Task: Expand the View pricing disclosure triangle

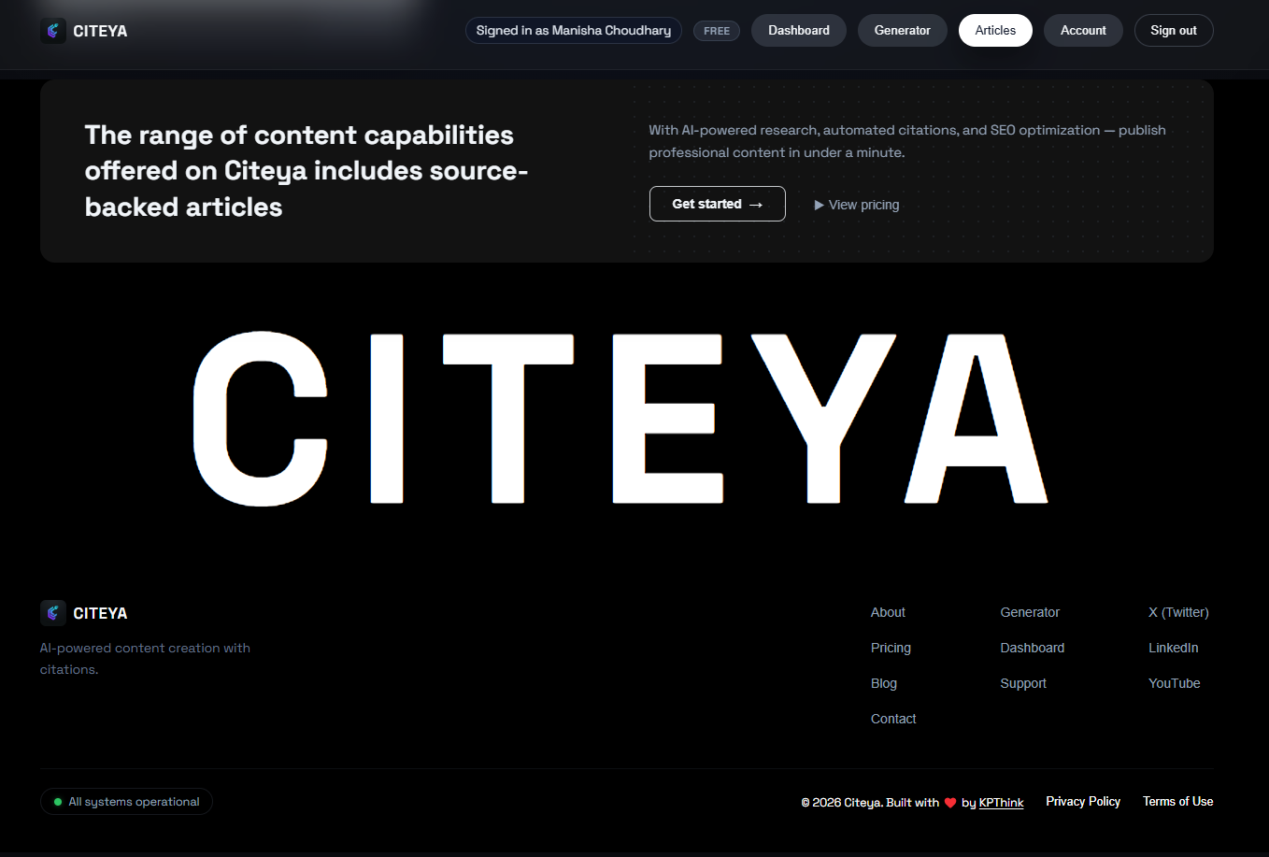Action: coord(819,204)
